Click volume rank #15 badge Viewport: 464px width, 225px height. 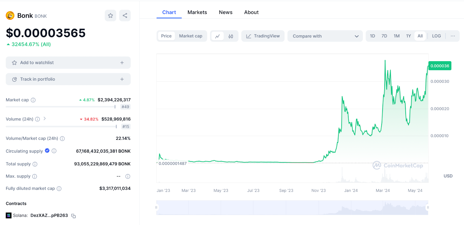click(126, 127)
